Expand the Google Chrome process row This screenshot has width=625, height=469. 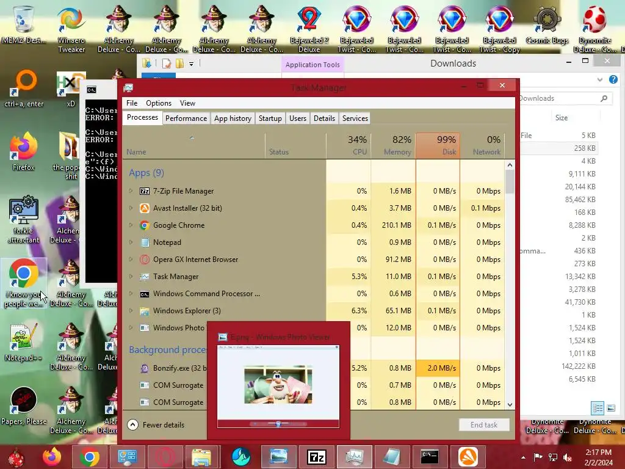pos(131,225)
